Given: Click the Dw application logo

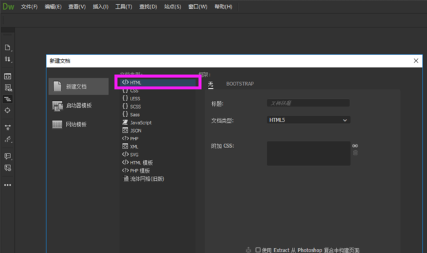Looking at the screenshot, I should (8, 6).
